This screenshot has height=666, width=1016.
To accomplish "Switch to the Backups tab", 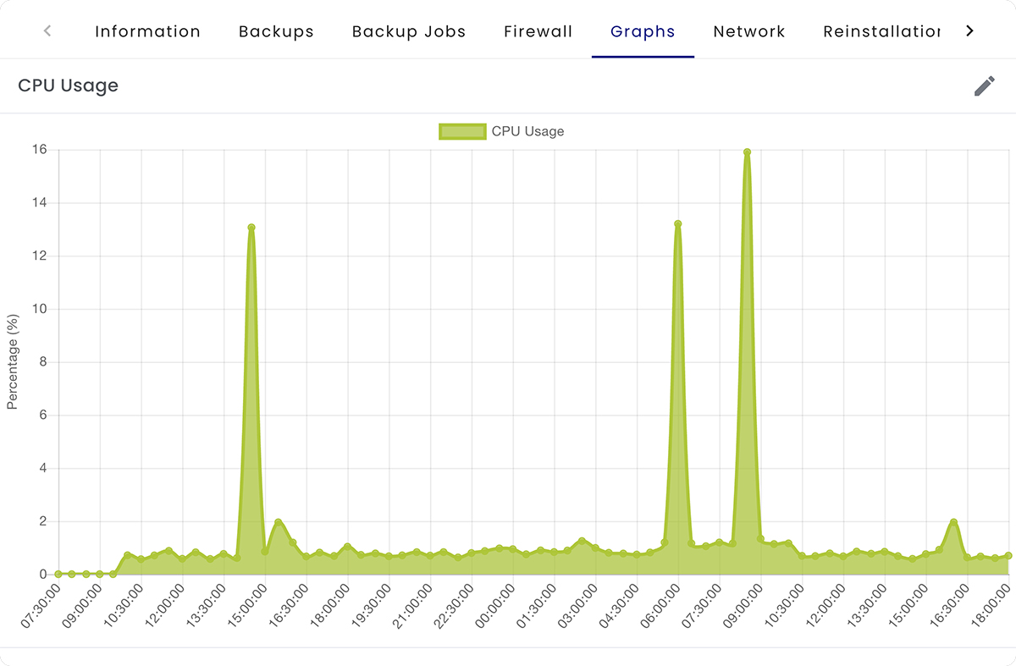I will [276, 31].
